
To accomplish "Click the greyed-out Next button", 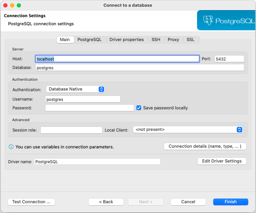I will pyautogui.click(x=146, y=202).
